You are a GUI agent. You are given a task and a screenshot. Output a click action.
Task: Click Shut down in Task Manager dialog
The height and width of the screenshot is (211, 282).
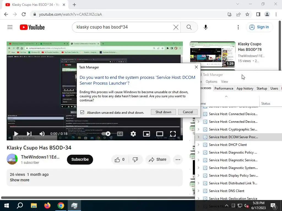tap(163, 112)
